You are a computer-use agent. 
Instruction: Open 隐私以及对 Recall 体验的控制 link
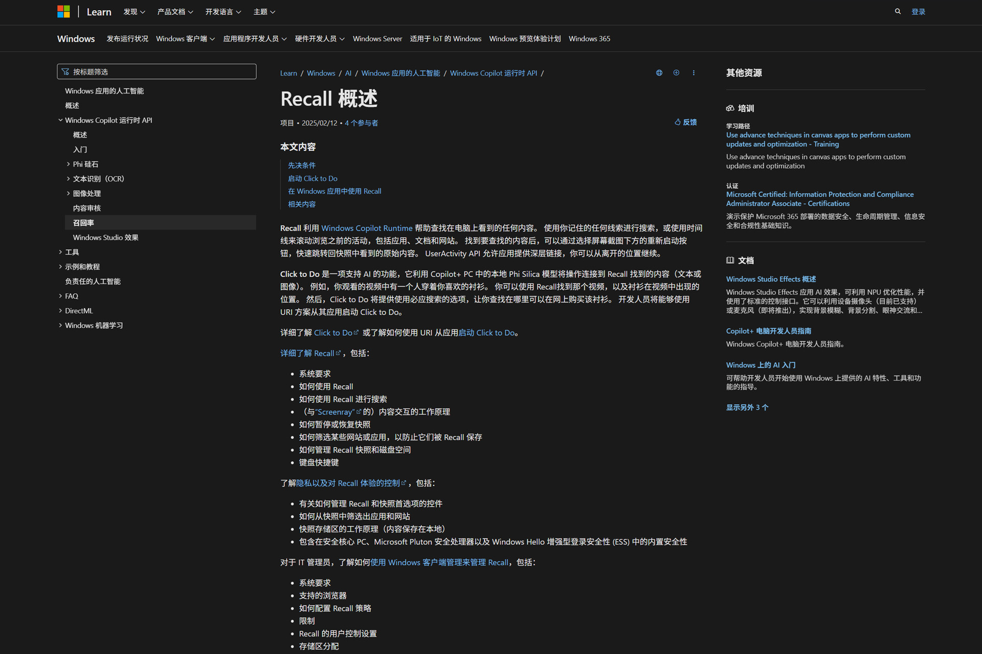pyautogui.click(x=351, y=483)
